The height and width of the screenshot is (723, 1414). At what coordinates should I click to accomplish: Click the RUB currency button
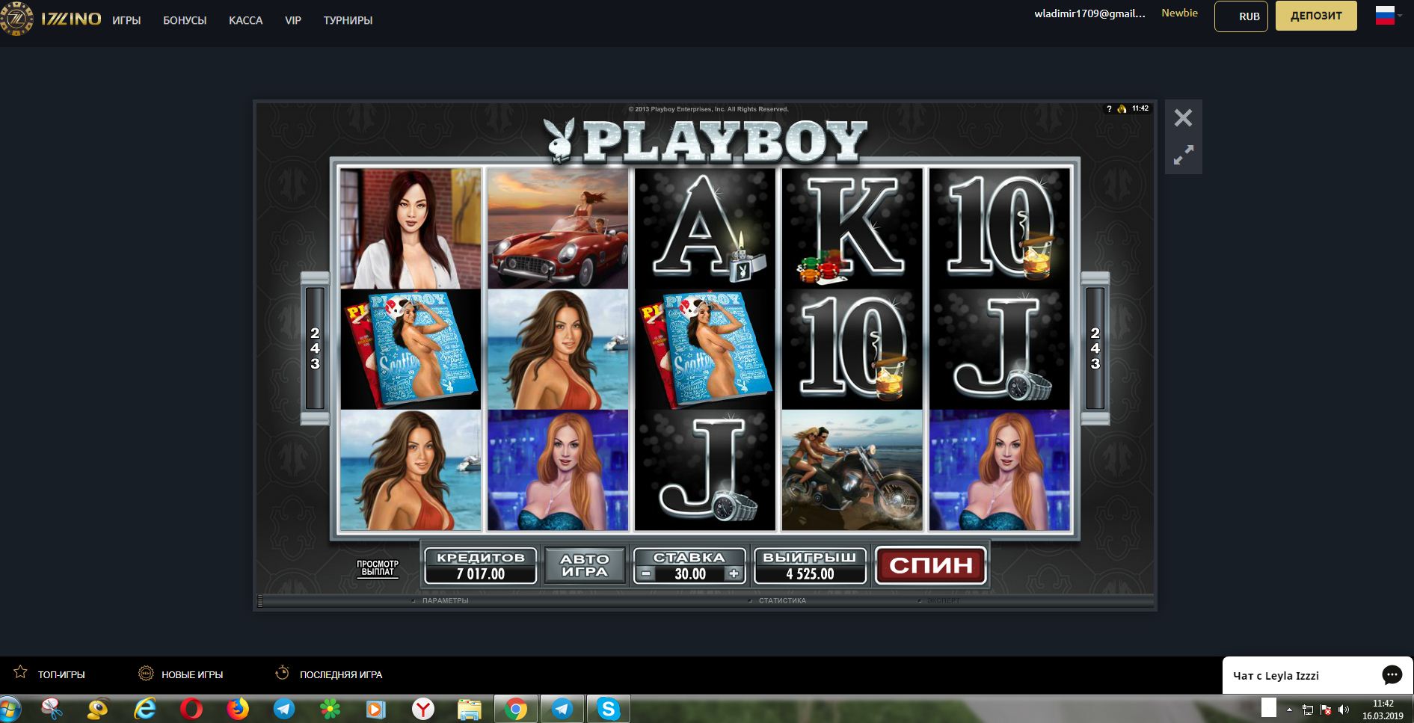click(1241, 16)
